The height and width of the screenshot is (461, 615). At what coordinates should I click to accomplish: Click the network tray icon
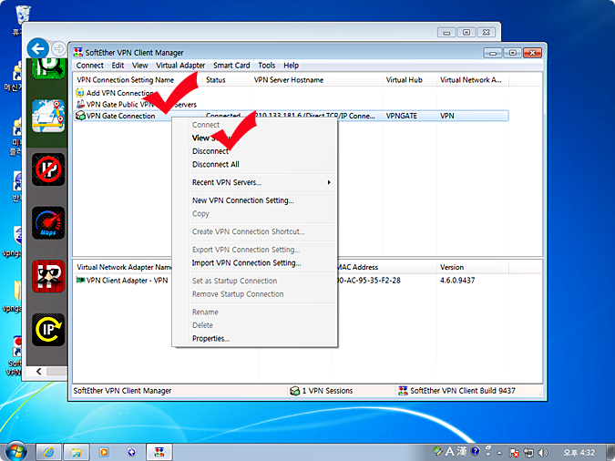point(528,453)
